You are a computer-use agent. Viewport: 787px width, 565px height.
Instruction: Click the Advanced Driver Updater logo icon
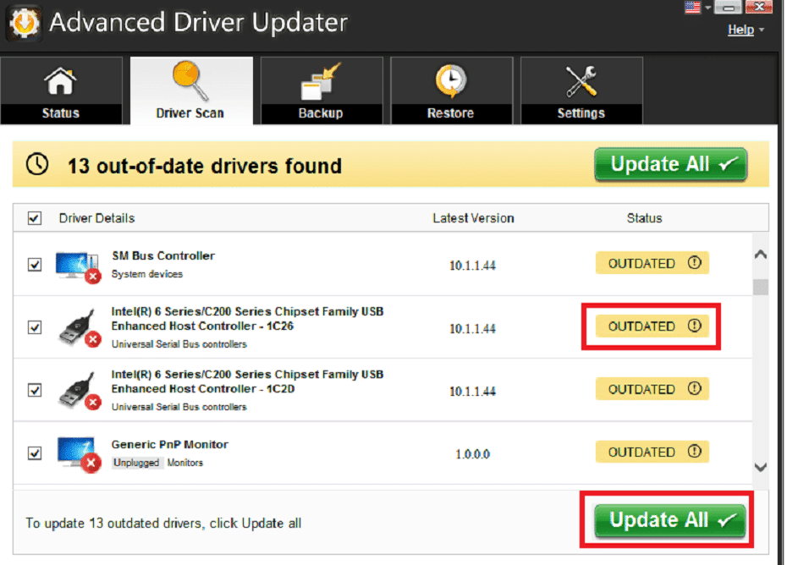tap(24, 23)
